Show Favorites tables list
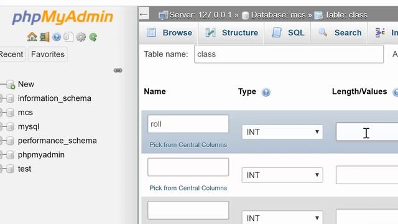The image size is (398, 224). [48, 54]
